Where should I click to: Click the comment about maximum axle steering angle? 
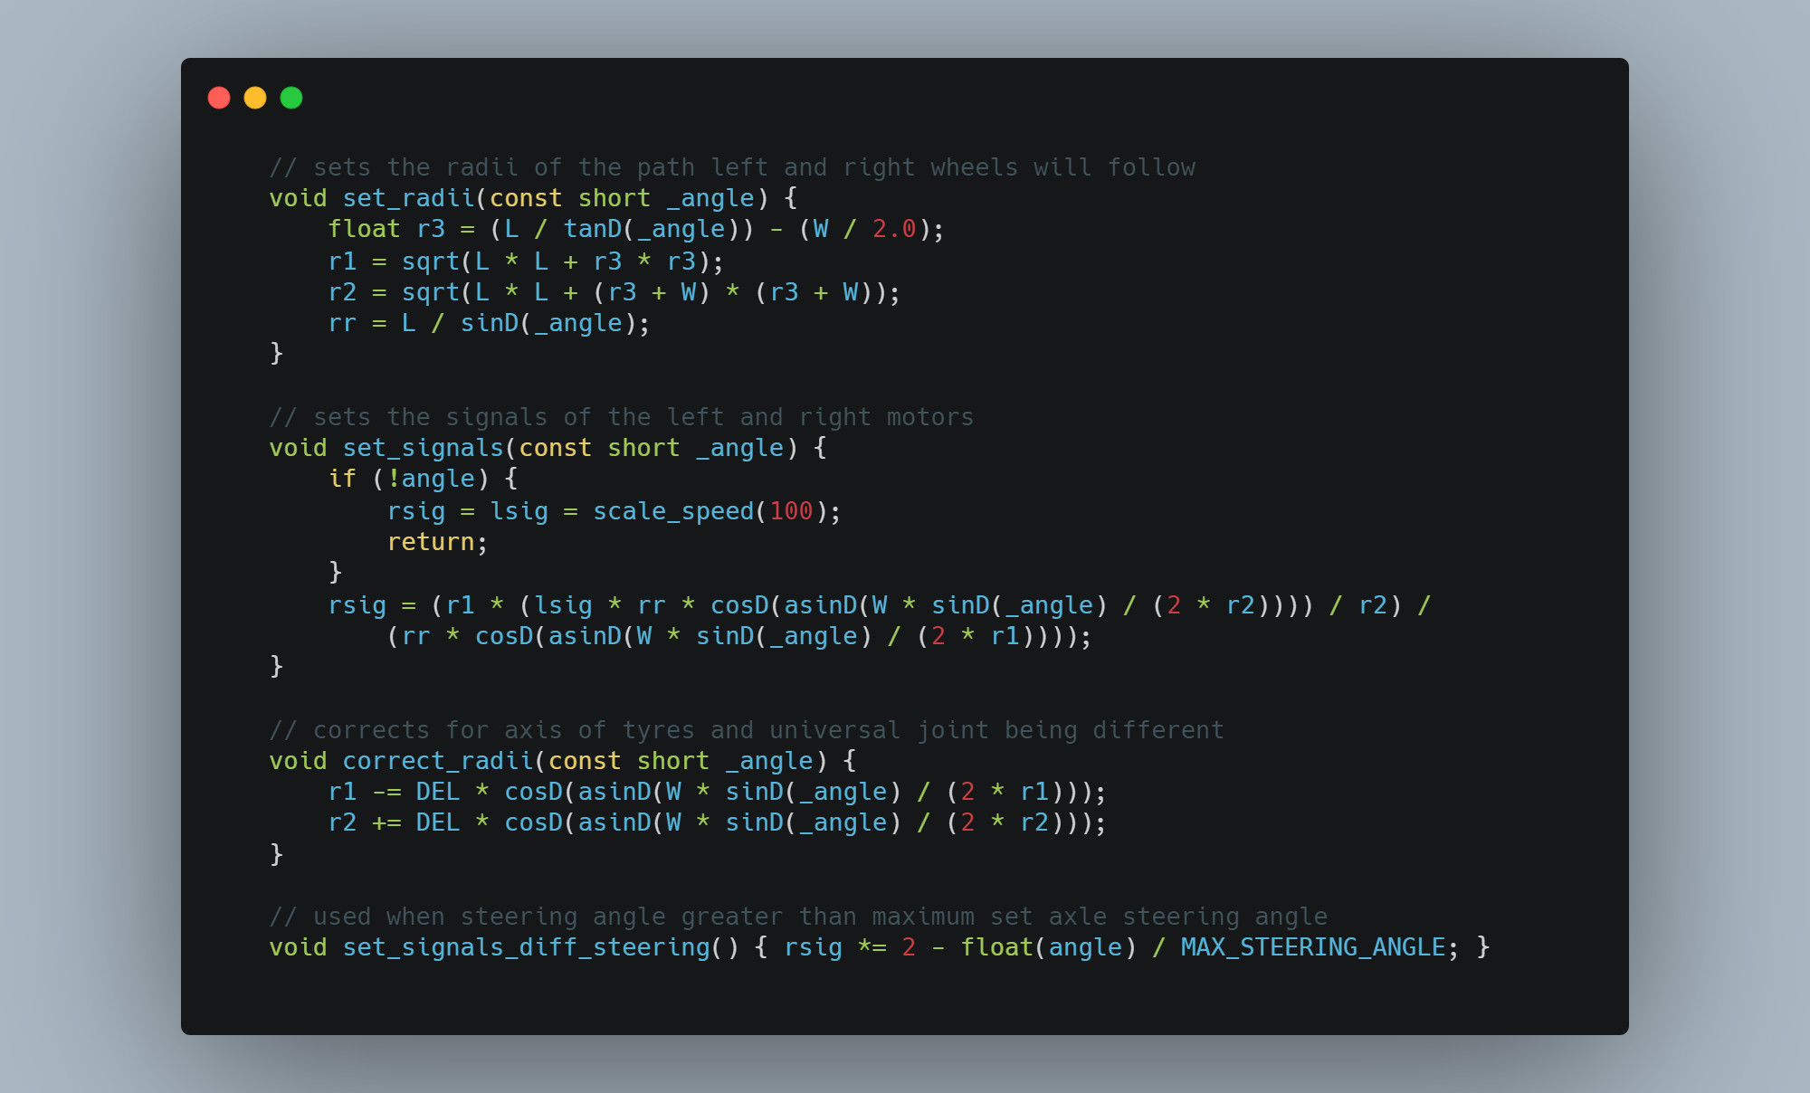797,917
